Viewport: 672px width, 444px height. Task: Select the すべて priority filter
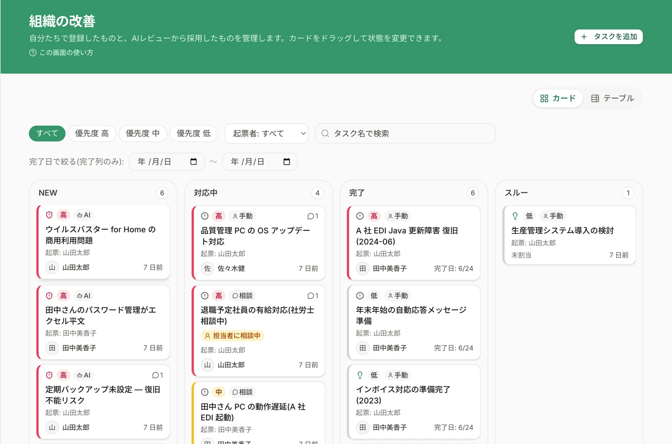[47, 133]
